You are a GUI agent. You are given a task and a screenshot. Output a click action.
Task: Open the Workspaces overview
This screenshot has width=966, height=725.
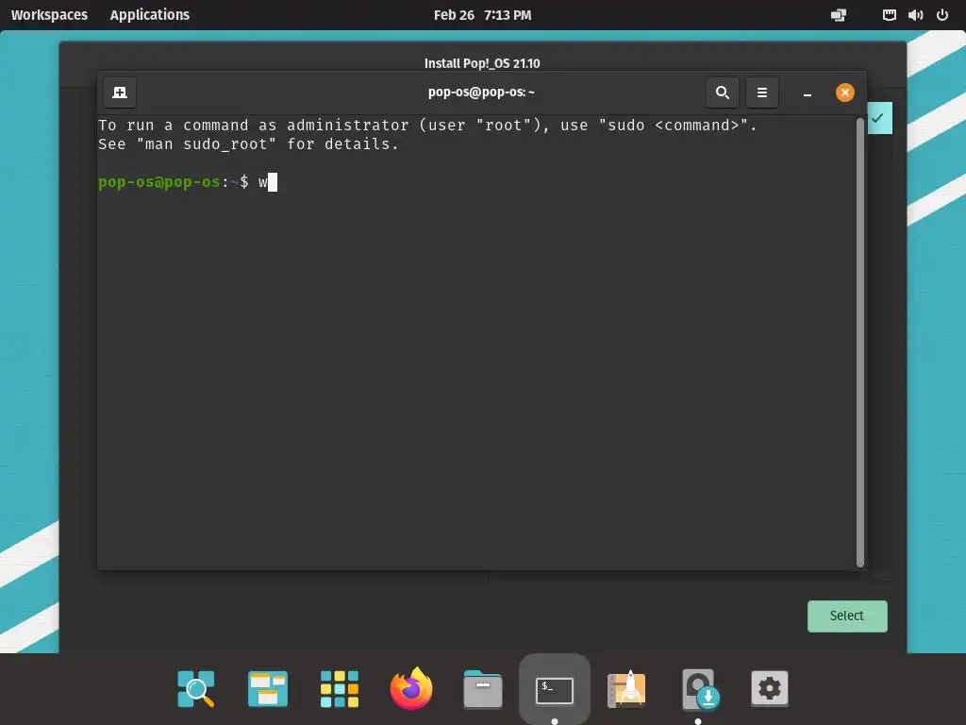pyautogui.click(x=49, y=15)
